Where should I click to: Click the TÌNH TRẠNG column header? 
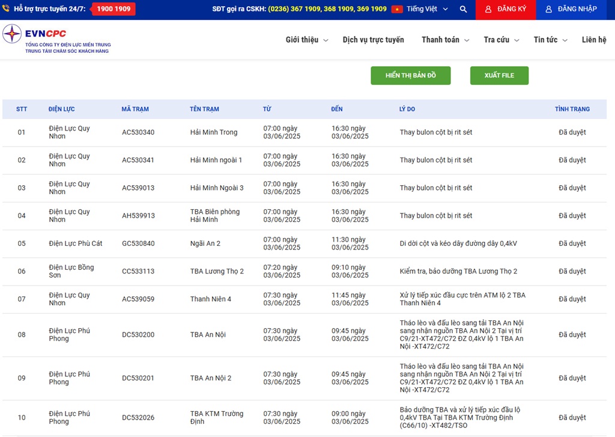(x=572, y=109)
